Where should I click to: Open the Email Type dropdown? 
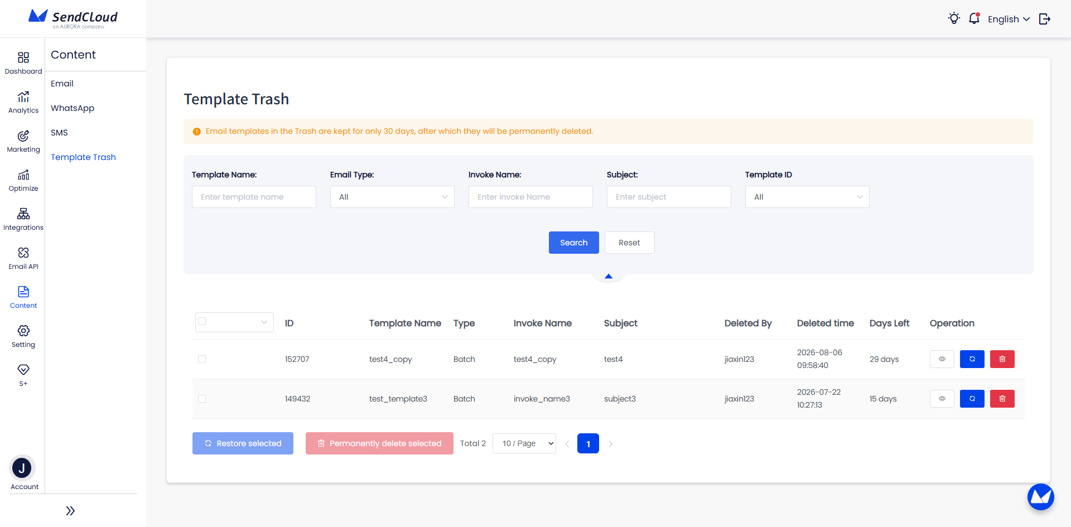392,197
